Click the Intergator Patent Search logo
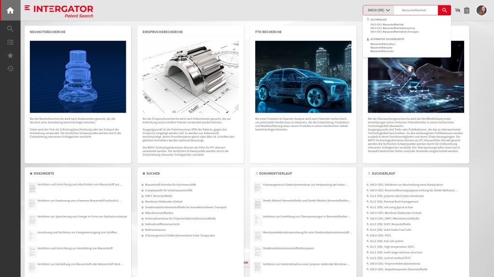 coord(59,11)
